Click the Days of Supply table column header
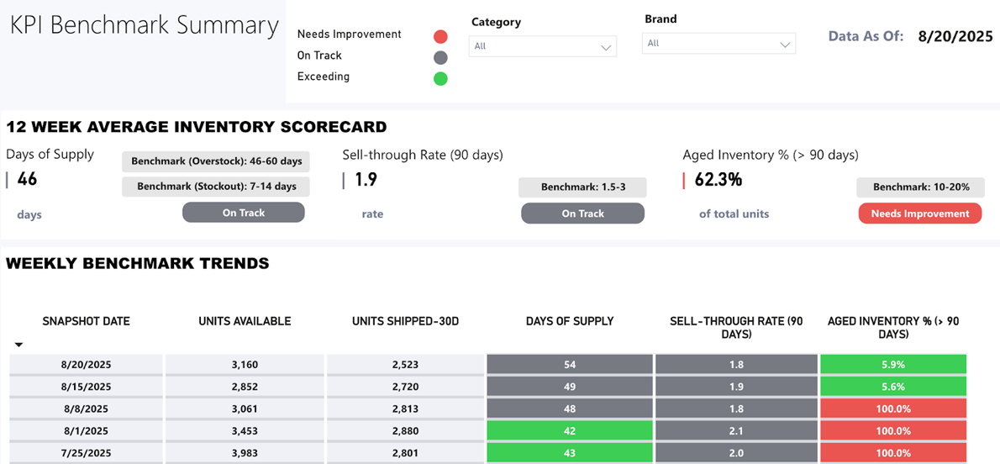 570,321
